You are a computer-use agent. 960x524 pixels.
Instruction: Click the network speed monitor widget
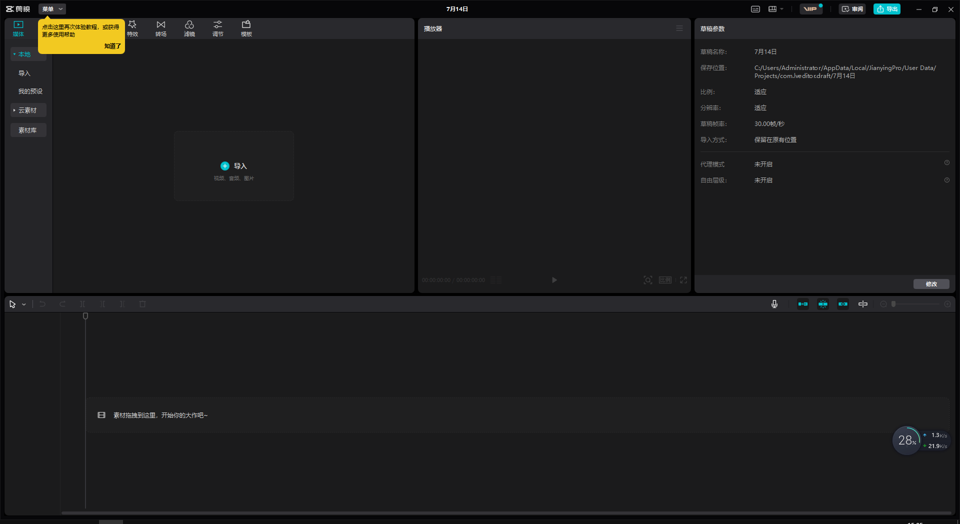(x=920, y=440)
